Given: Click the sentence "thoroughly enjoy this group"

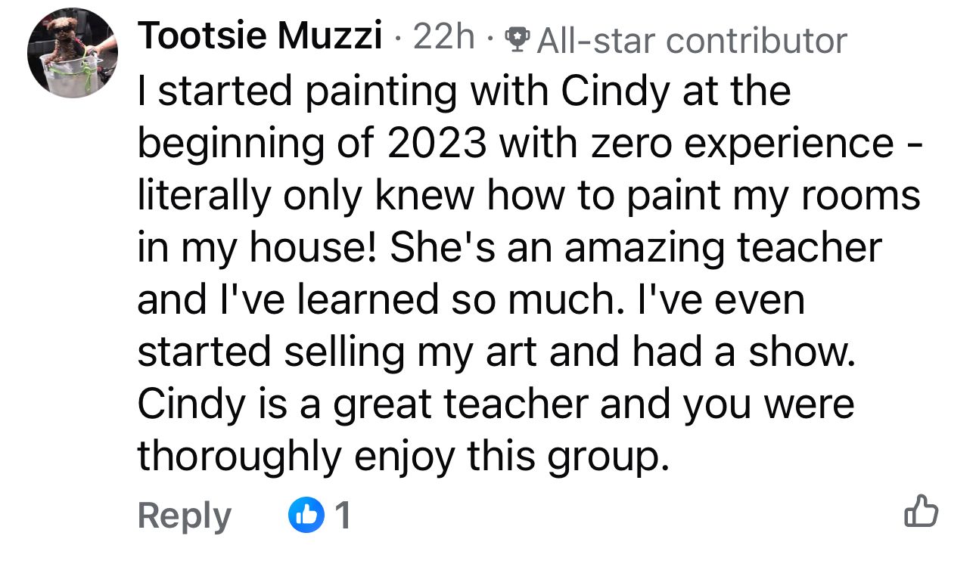Looking at the screenshot, I should (x=403, y=457).
